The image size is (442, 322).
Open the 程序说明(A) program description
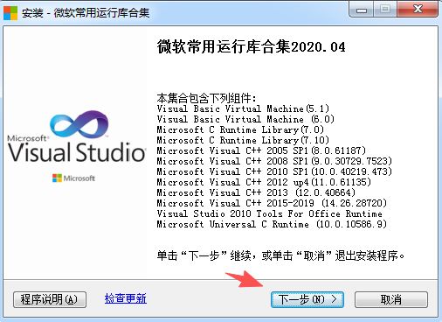(50, 299)
